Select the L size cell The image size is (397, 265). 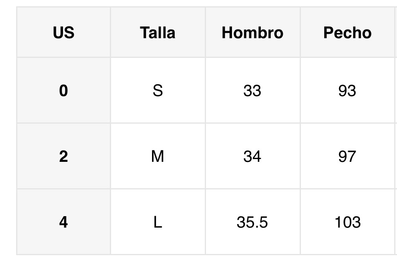(x=158, y=222)
